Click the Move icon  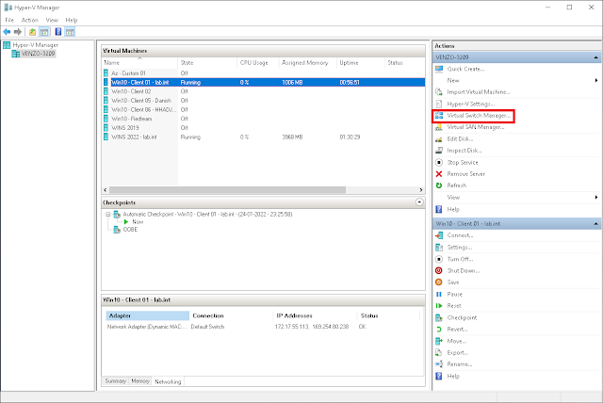(x=439, y=341)
